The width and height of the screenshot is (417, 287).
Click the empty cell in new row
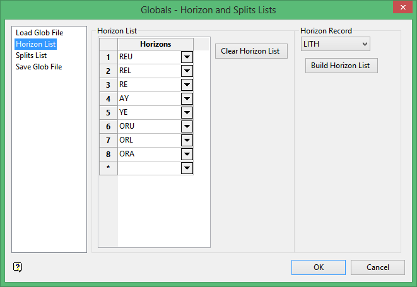tap(149, 168)
